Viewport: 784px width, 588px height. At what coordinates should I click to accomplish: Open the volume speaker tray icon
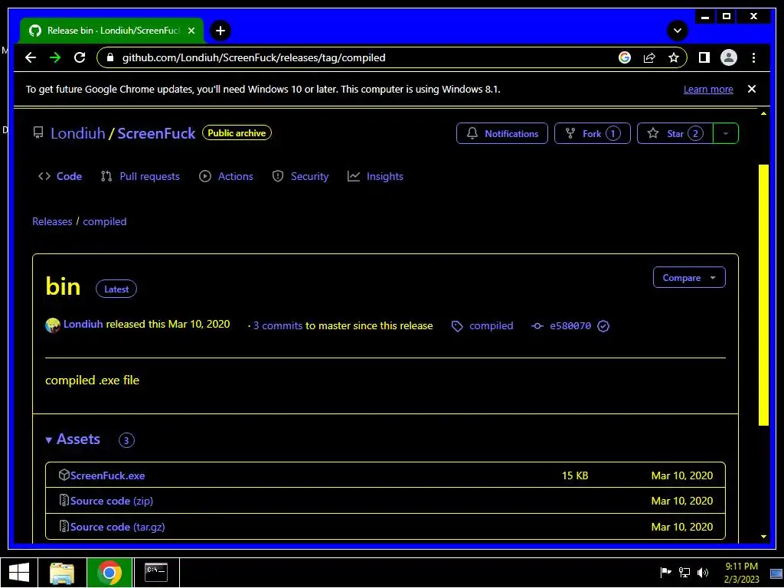click(703, 573)
